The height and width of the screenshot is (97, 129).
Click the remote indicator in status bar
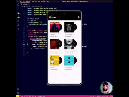pos(17,96)
